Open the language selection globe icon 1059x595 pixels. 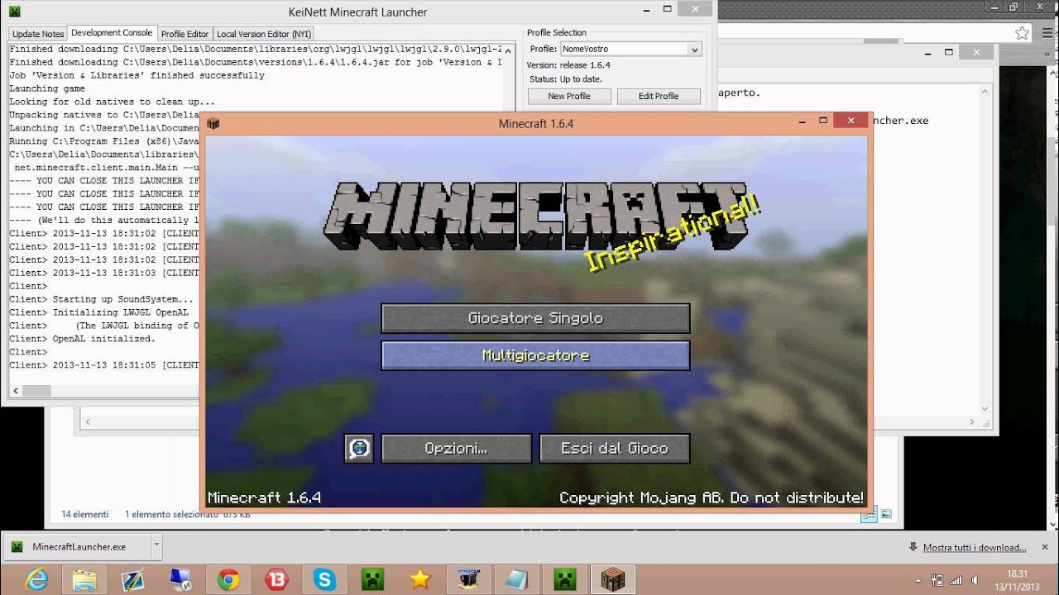[x=359, y=449]
